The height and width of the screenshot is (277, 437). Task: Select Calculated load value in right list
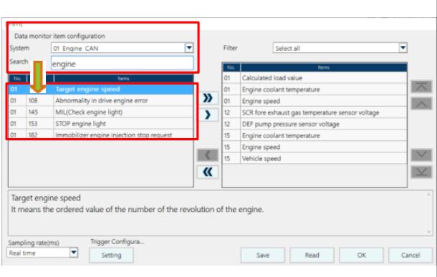click(314, 78)
